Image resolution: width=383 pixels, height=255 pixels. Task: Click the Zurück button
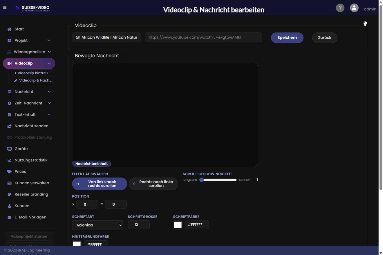coord(325,38)
